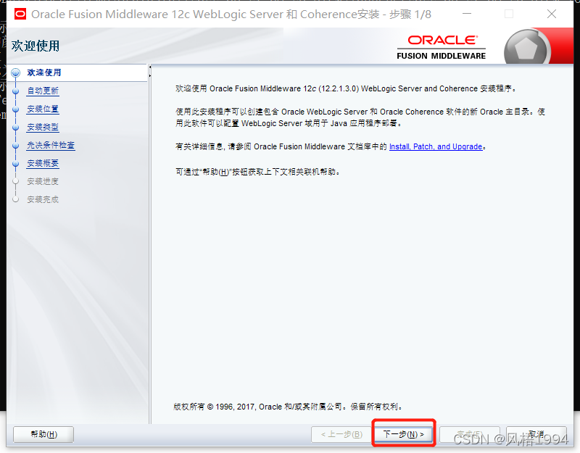The width and height of the screenshot is (580, 453).
Task: Click the 下一步(N) next button
Action: (403, 434)
